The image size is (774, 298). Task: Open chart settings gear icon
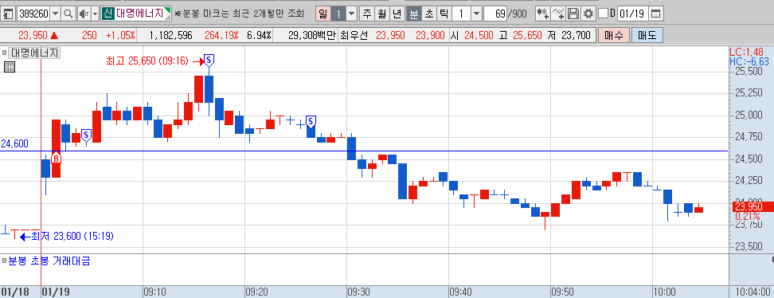pos(588,14)
